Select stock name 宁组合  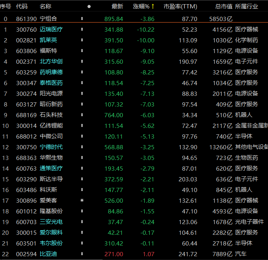(49, 19)
